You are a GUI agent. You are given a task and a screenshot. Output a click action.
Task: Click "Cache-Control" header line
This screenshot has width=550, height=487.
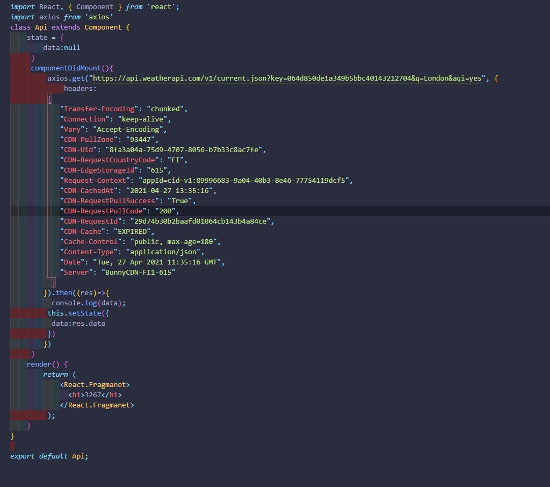pos(140,241)
